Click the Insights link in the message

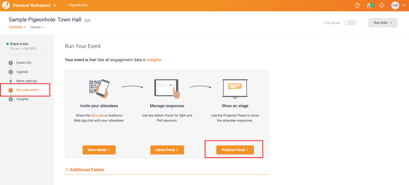154,60
